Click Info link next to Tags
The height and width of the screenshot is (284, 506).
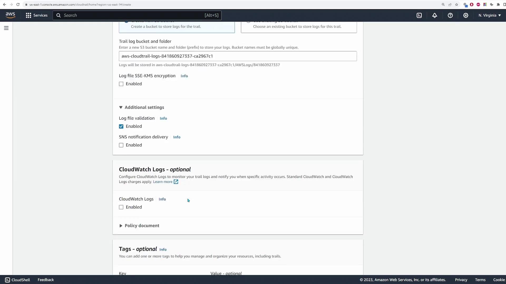click(163, 250)
